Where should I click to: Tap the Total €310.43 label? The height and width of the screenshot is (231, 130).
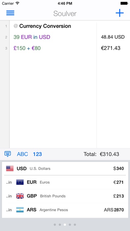(101, 154)
